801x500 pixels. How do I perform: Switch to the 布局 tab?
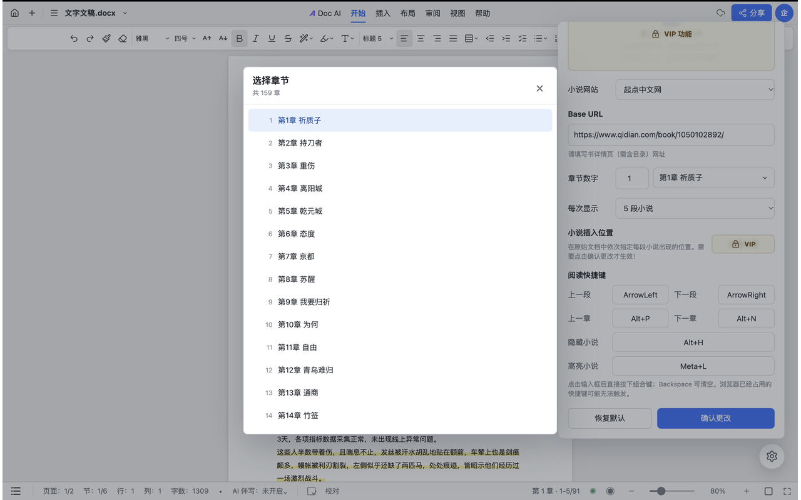(x=408, y=13)
